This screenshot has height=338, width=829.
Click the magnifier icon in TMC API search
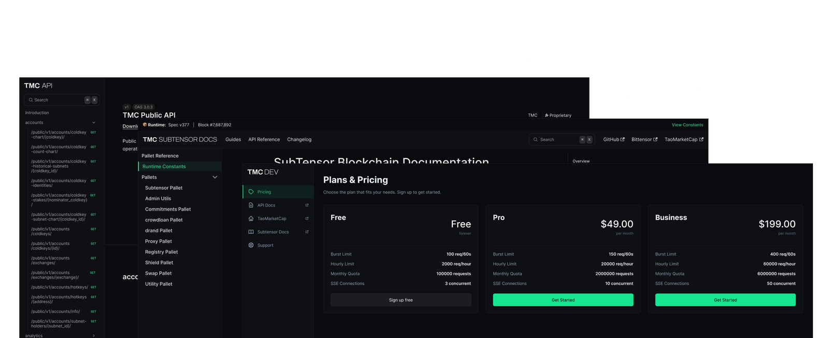click(x=31, y=100)
